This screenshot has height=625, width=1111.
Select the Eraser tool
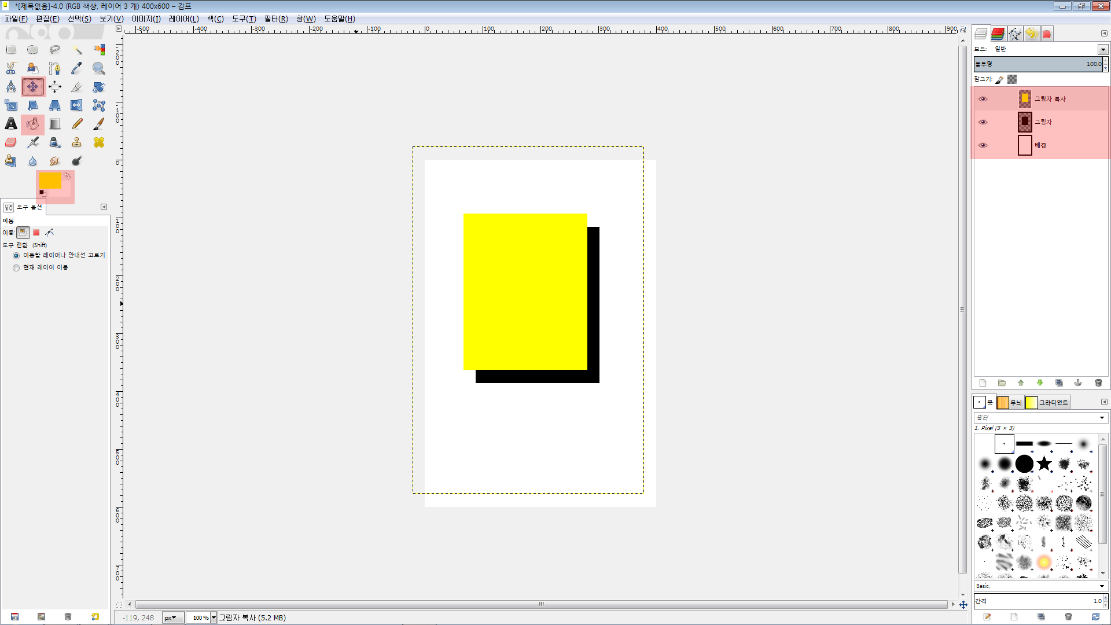(x=11, y=142)
